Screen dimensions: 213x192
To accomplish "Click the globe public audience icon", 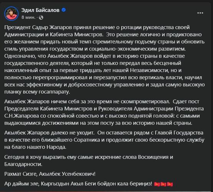I will pos(41,18).
